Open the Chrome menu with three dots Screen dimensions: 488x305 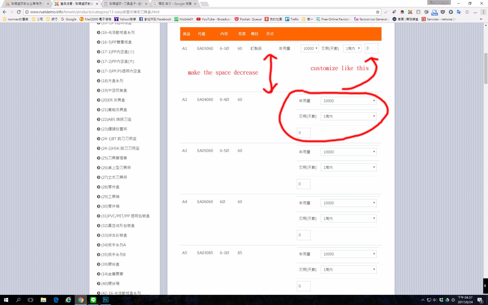click(x=483, y=12)
